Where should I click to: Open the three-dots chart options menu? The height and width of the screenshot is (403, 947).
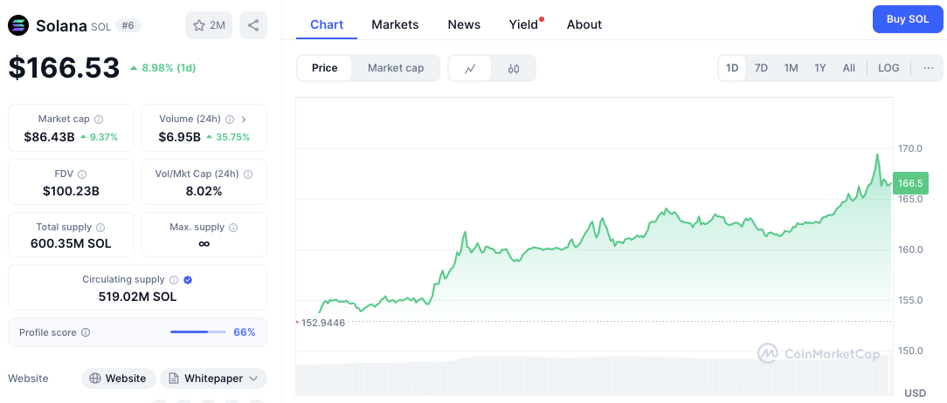tap(928, 68)
